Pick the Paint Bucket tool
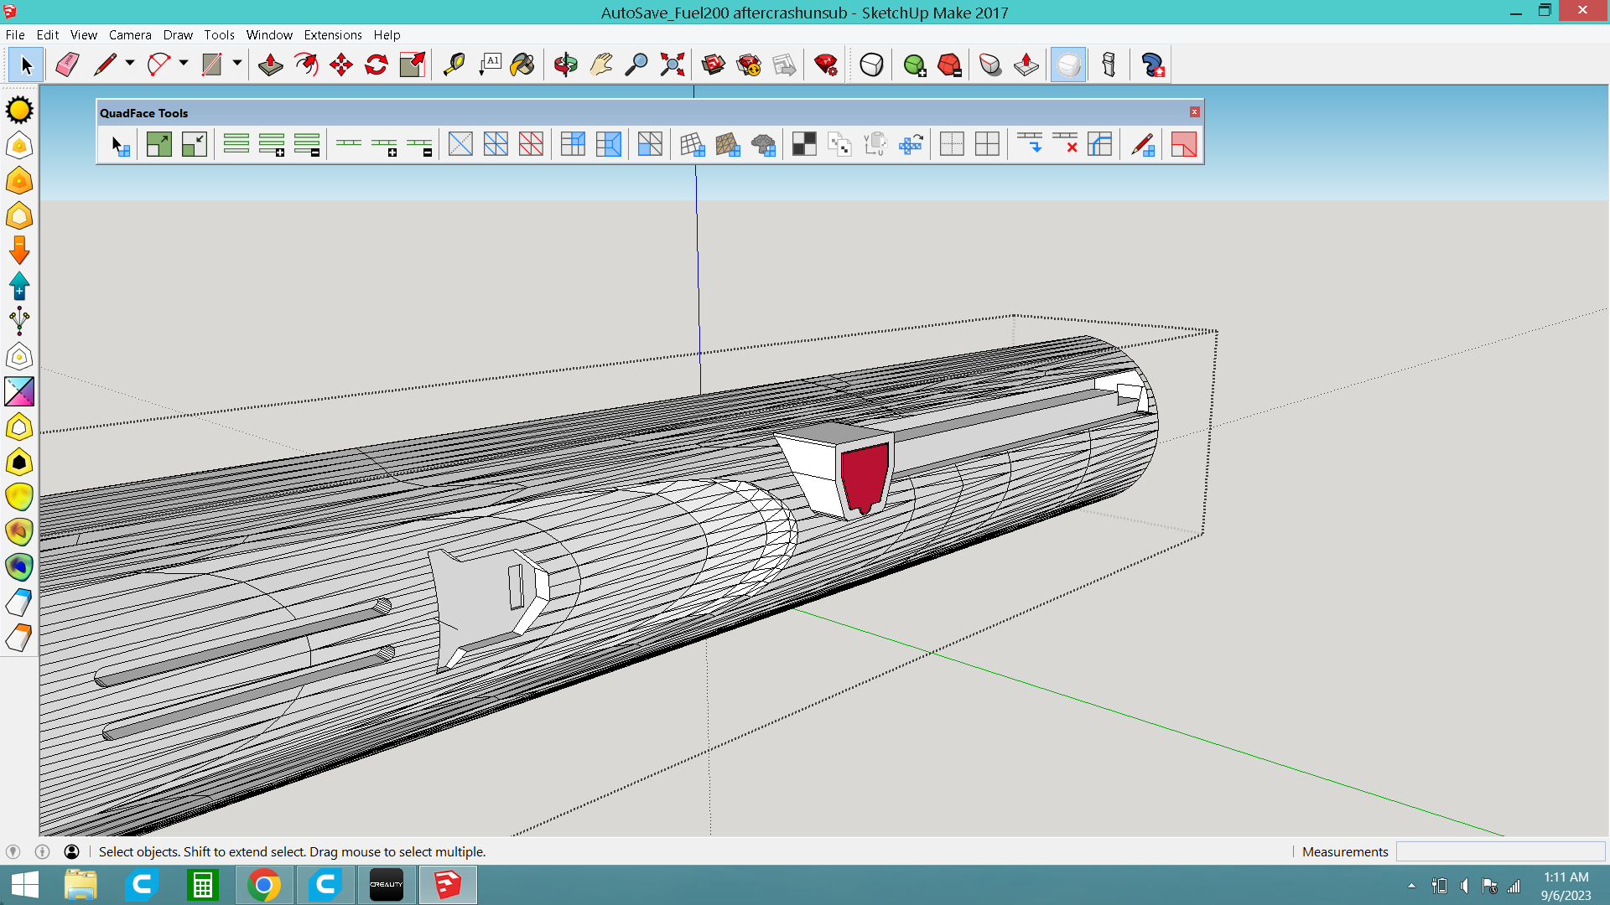The image size is (1610, 905). (x=522, y=65)
